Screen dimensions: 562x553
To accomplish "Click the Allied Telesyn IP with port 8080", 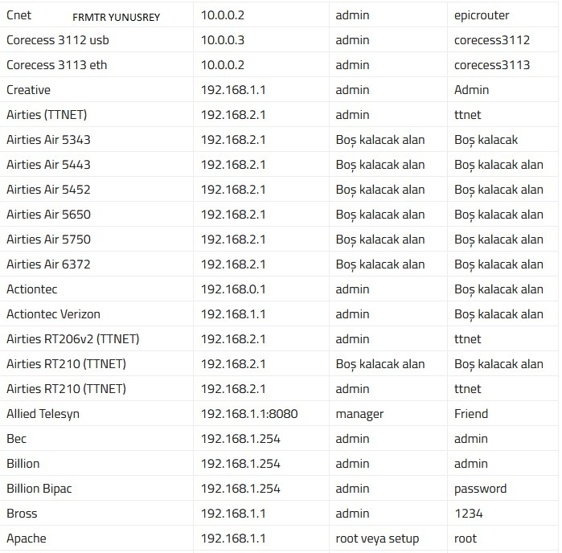I will pyautogui.click(x=249, y=414).
